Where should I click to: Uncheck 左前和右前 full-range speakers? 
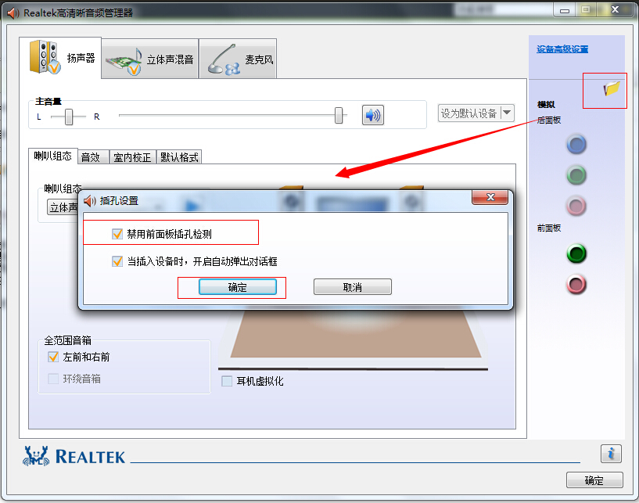click(x=53, y=357)
